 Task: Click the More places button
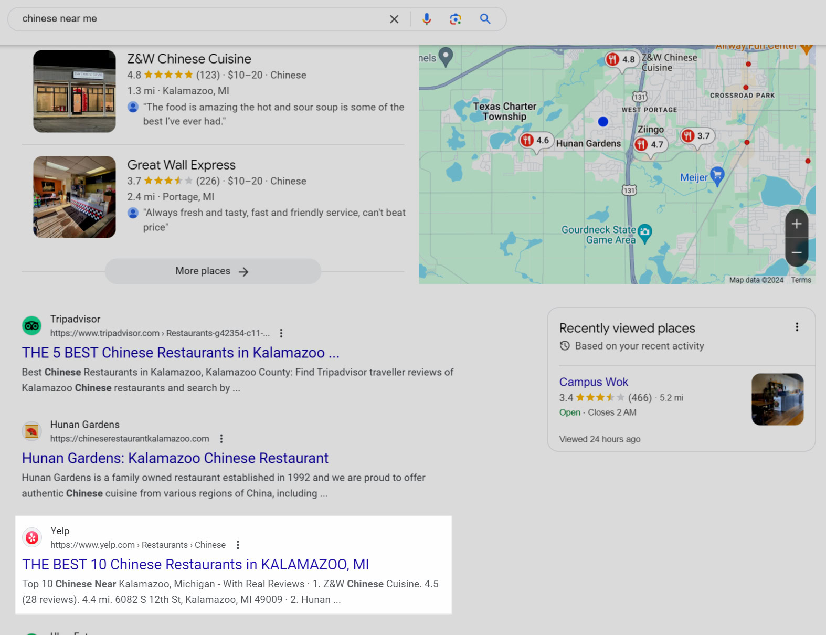click(x=213, y=271)
